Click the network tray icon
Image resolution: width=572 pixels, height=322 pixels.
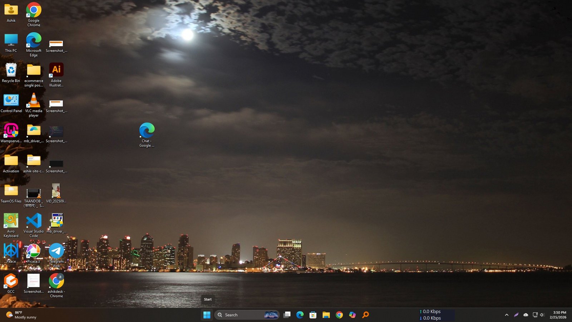tap(535, 315)
